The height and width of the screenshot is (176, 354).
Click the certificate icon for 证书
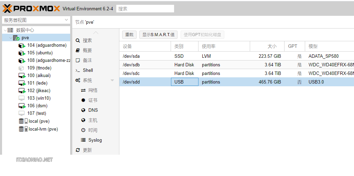[83, 100]
